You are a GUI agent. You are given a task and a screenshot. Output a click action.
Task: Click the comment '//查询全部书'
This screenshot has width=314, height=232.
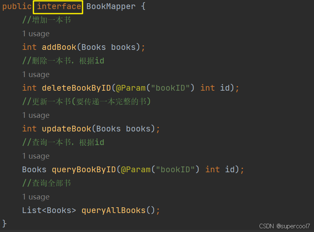(x=47, y=183)
